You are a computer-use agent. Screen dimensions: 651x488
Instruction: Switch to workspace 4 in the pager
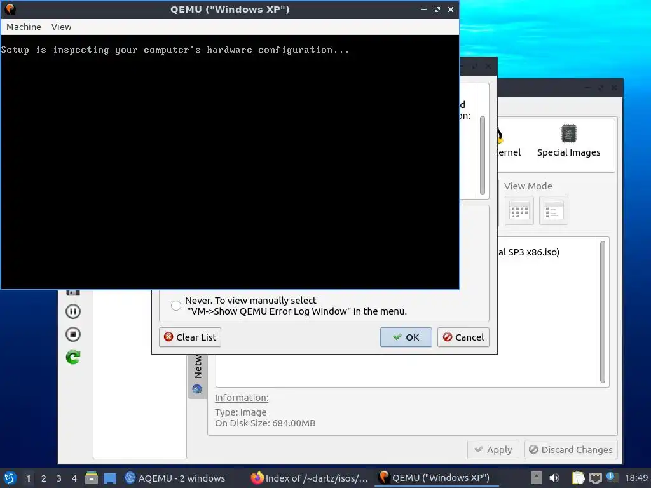[74, 478]
